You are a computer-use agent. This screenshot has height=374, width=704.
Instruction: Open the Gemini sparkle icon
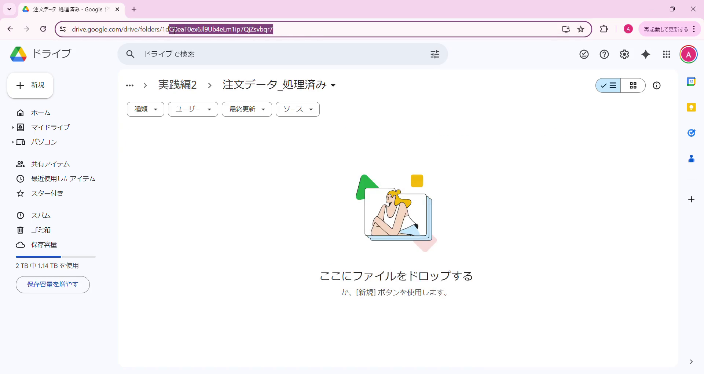tap(646, 54)
